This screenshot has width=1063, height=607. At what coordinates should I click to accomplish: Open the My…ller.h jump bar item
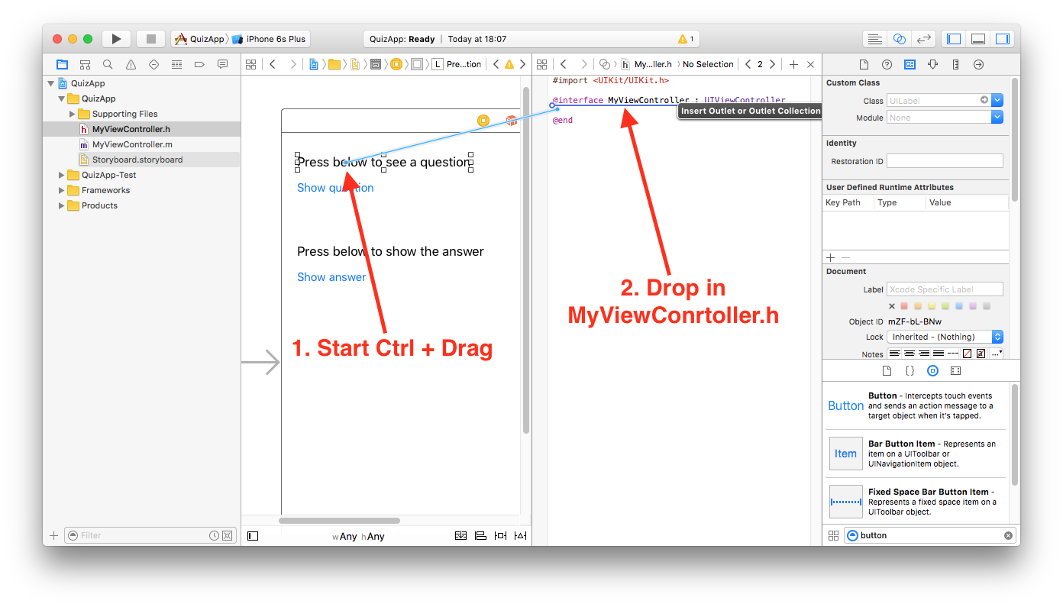point(646,64)
